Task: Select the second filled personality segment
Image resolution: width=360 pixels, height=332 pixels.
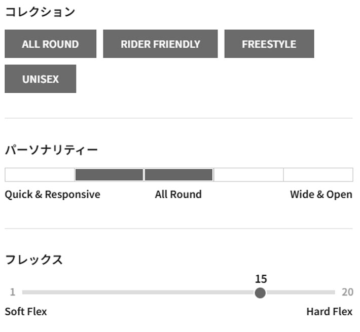Action: click(109, 175)
